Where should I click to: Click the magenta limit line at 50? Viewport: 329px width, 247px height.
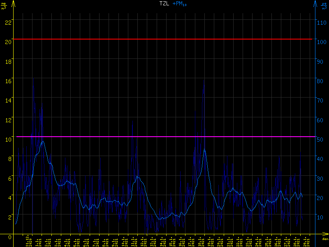164,136
